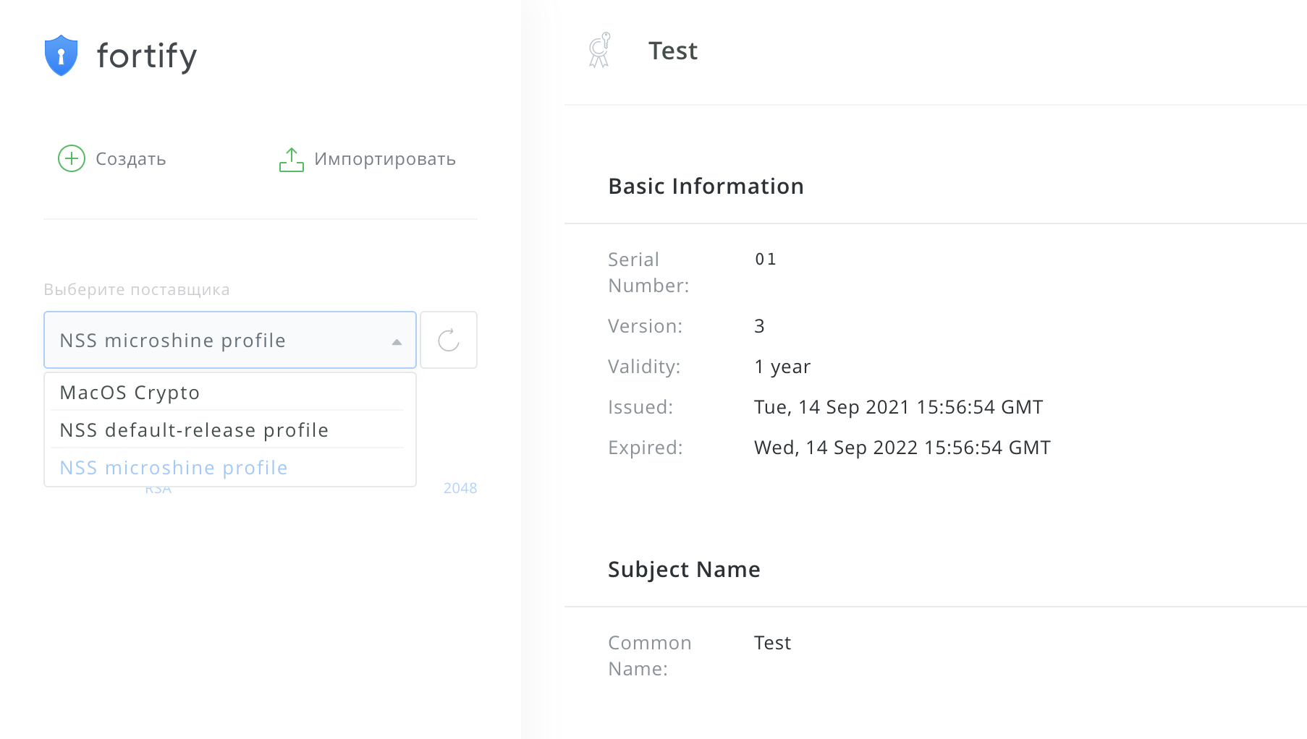Select MacOS Crypto from the provider list
1307x739 pixels.
coord(129,392)
